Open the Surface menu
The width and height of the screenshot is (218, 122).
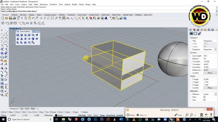click(x=24, y=4)
